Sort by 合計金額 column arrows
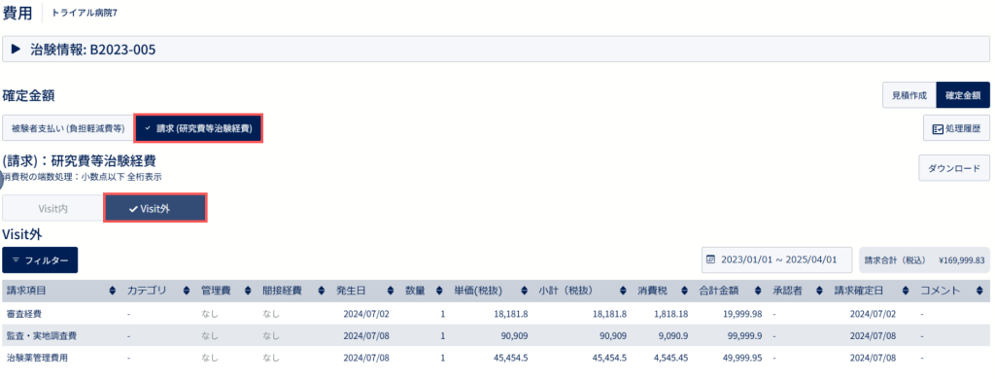This screenshot has width=995, height=379. point(758,291)
